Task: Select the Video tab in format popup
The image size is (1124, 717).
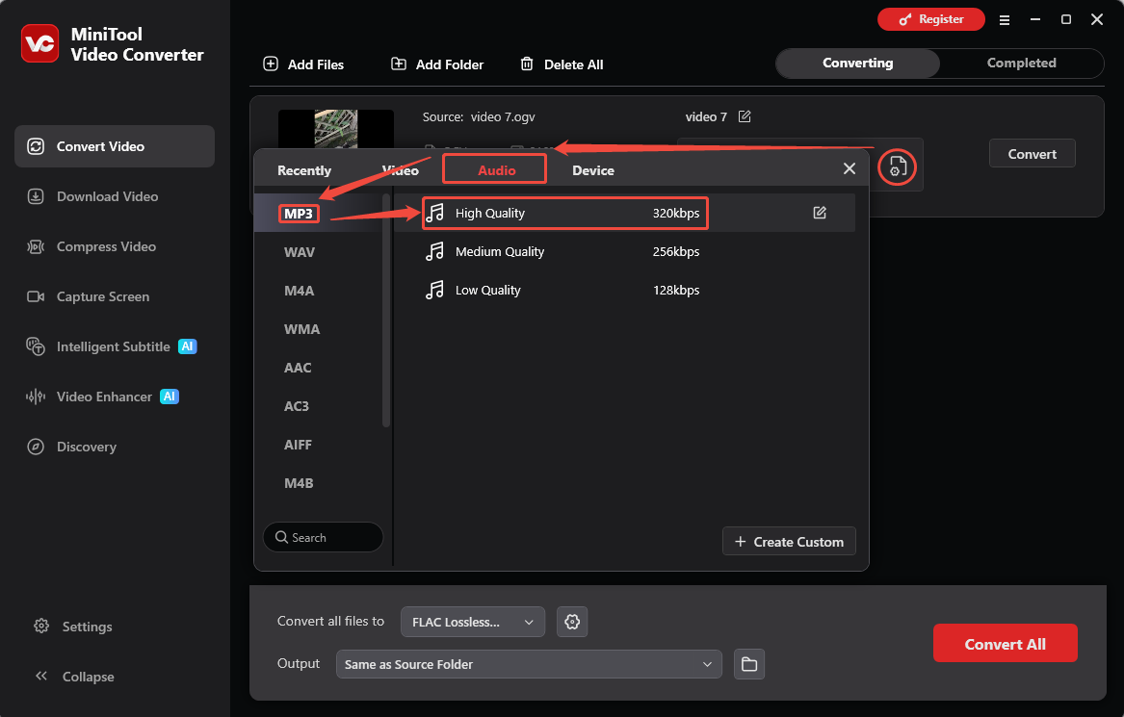Action: pos(400,170)
